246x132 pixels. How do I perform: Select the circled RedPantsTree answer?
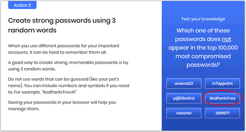(x=222, y=98)
